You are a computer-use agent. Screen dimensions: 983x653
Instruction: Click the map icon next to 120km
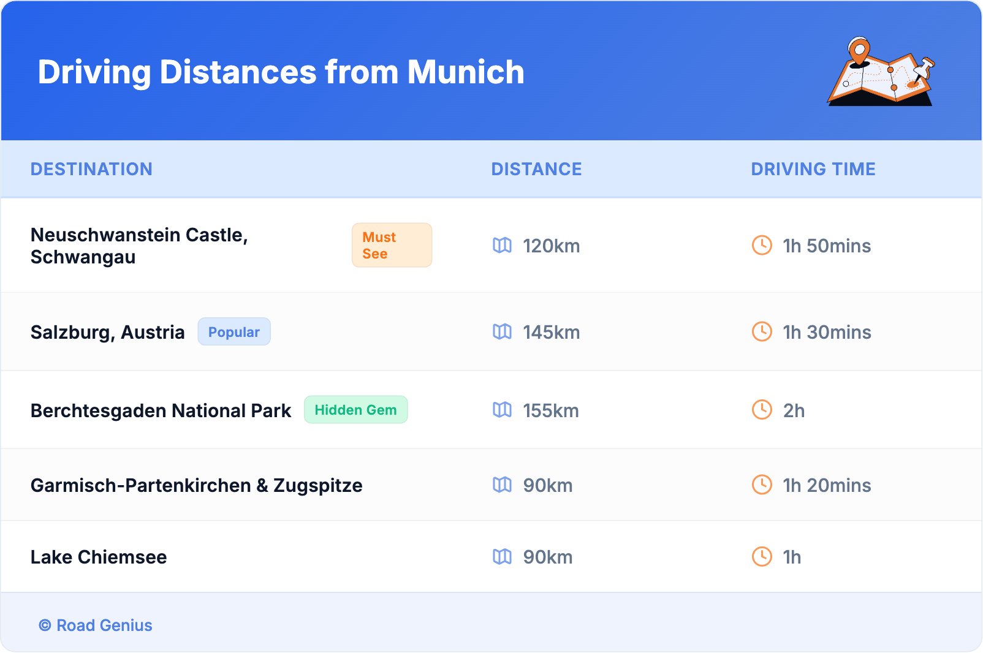(502, 246)
